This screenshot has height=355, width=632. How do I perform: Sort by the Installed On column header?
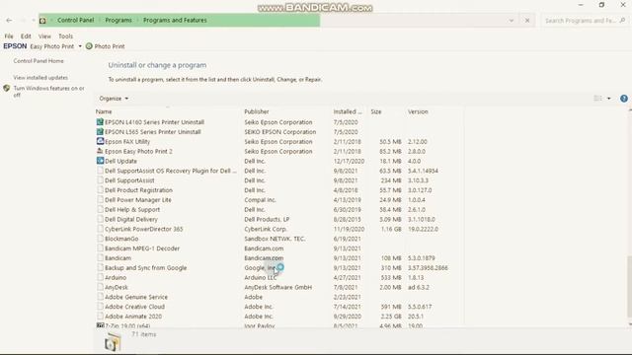[348, 111]
